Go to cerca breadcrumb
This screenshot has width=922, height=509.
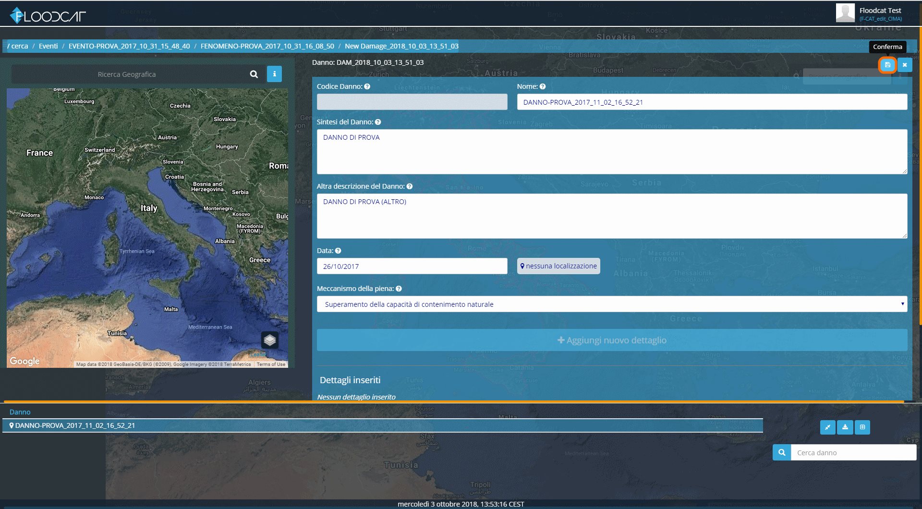pos(20,46)
